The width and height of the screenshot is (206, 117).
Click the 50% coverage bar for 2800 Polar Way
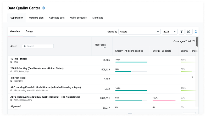coord(131,71)
